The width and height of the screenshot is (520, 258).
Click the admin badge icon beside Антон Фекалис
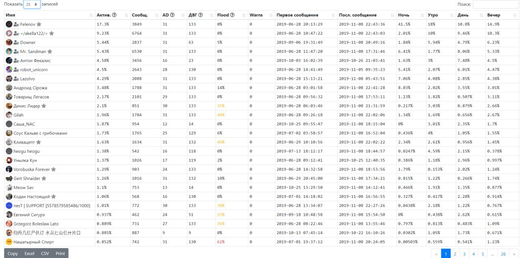16,61
